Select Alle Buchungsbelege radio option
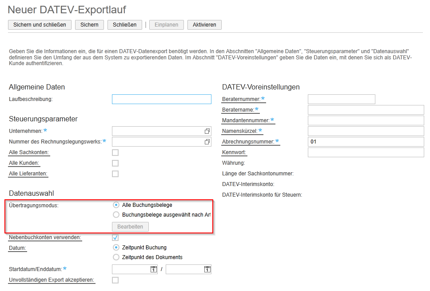Screen dimensions: 430x291 116,205
